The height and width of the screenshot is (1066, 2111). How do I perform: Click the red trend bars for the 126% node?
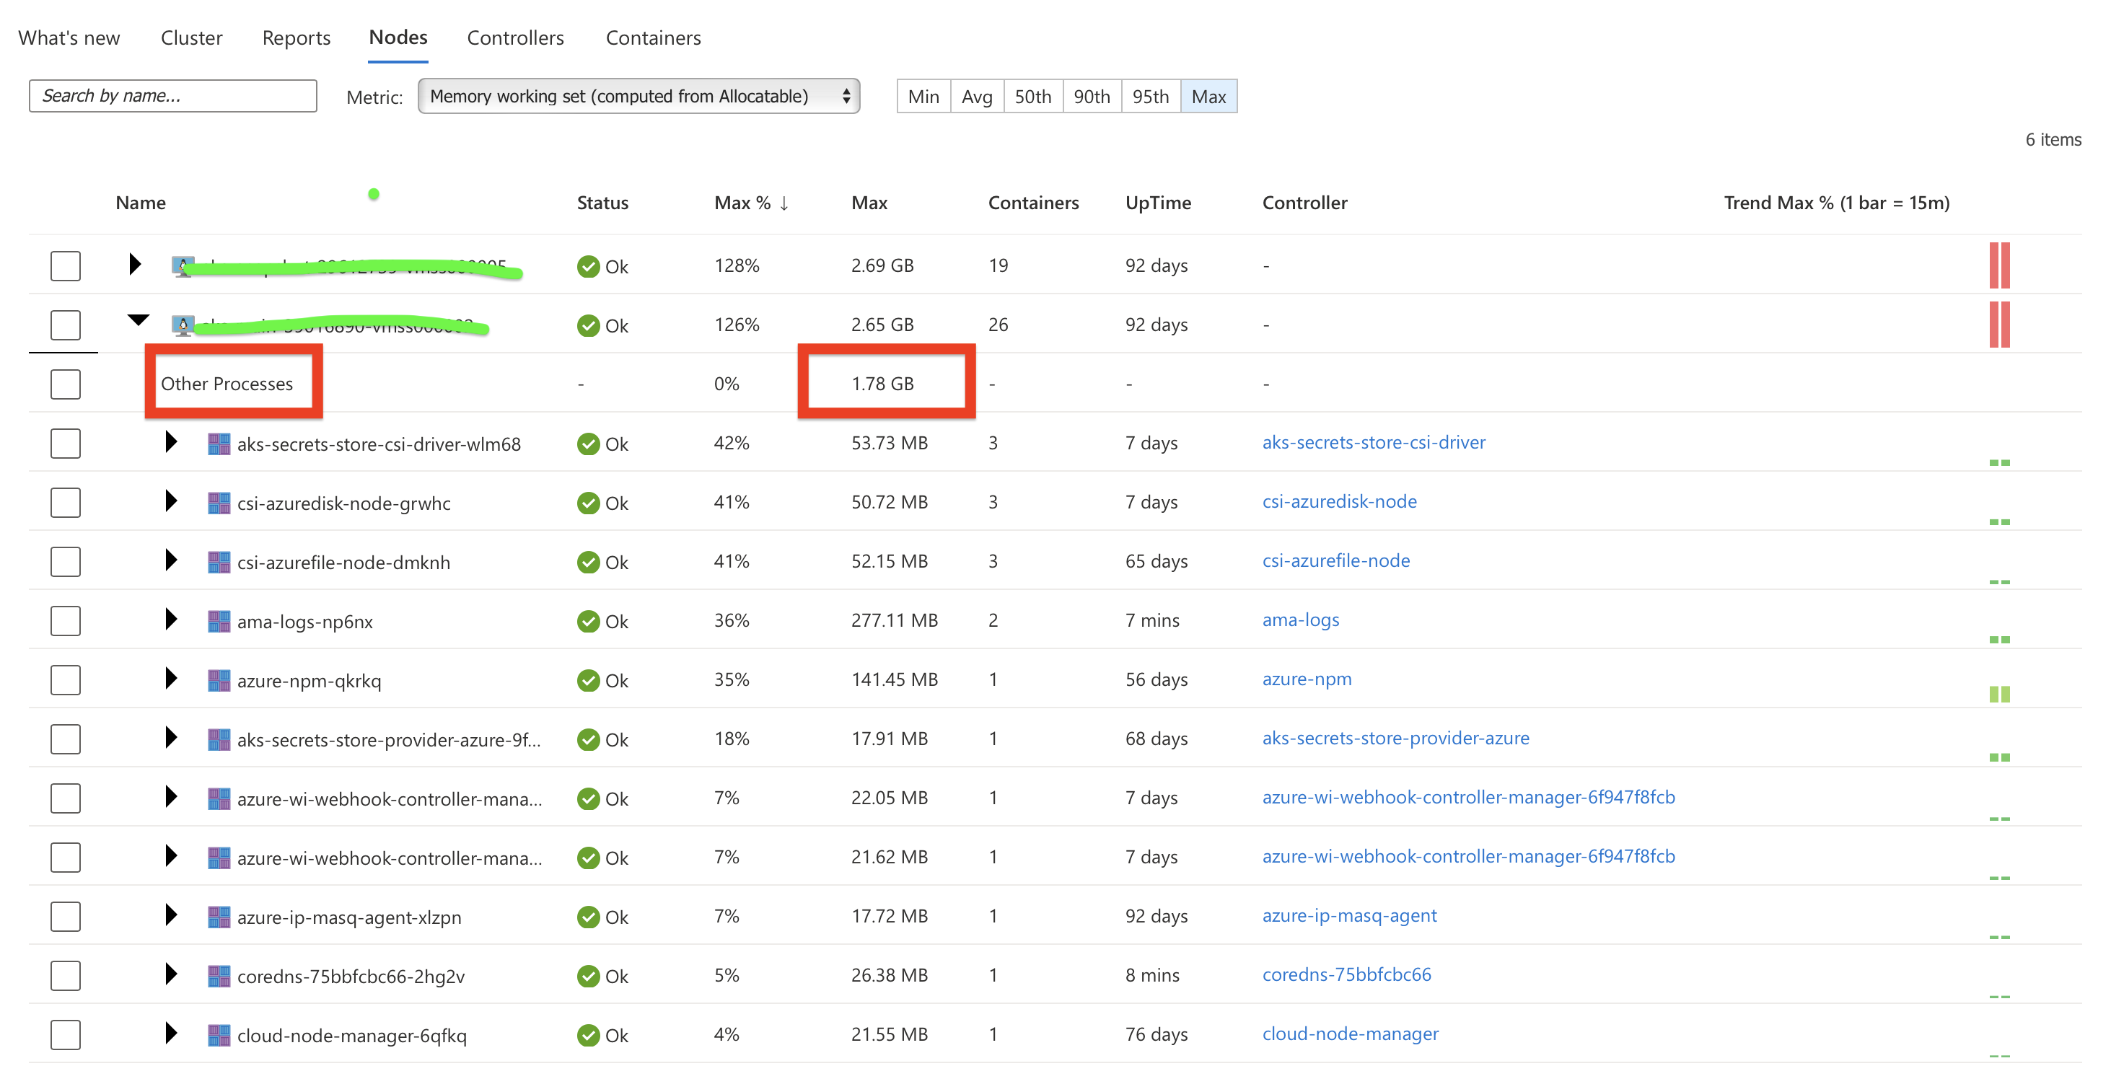click(1998, 325)
